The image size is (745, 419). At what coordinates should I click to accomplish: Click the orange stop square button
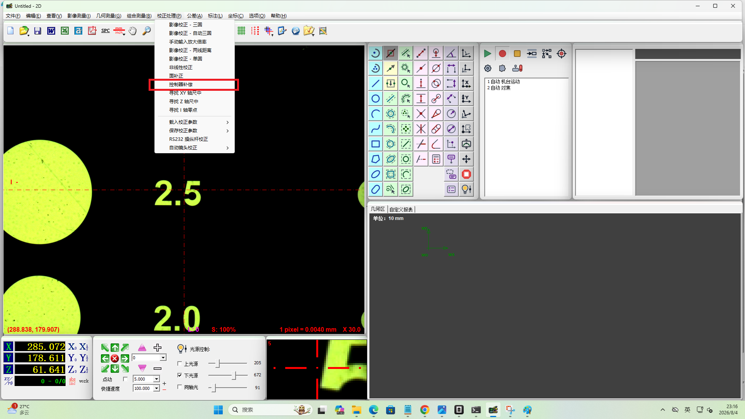pos(517,54)
